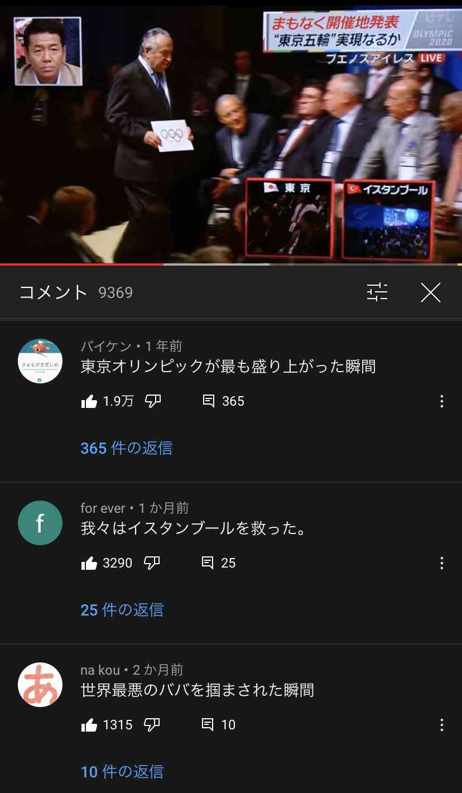This screenshot has height=793, width=462.
Task: Expand the 25 件の返信 thread
Action: coord(122,610)
